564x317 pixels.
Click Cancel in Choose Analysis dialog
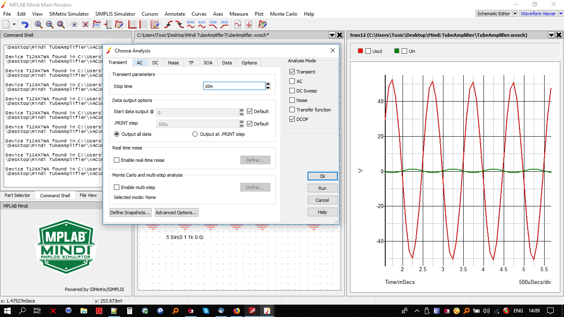(x=322, y=200)
